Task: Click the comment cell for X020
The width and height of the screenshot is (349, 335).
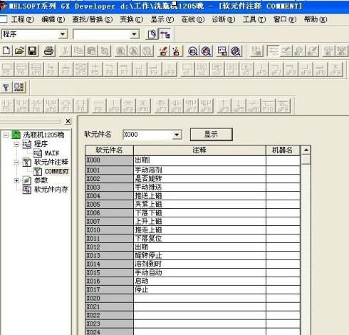Action: pyautogui.click(x=199, y=298)
